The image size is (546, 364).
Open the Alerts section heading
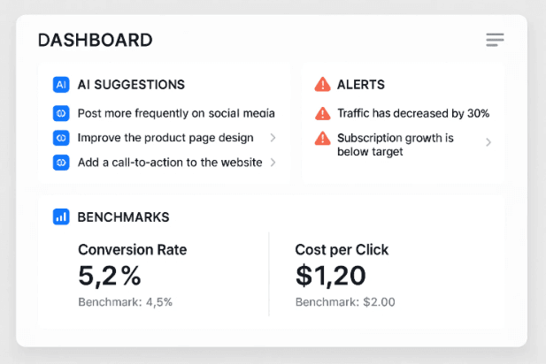[361, 85]
